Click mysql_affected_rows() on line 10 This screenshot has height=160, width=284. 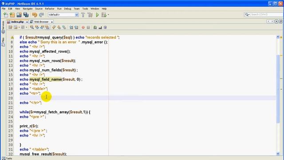point(50,52)
